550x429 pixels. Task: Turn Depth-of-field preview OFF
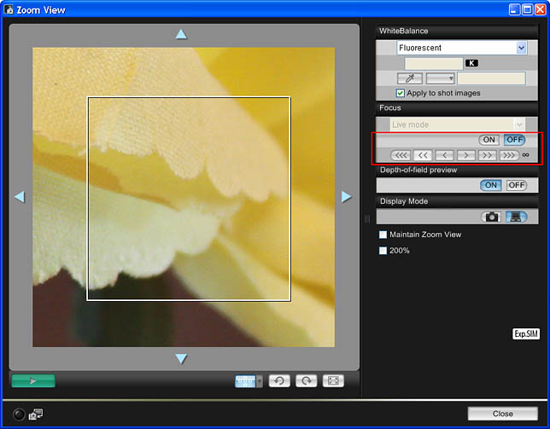[516, 185]
